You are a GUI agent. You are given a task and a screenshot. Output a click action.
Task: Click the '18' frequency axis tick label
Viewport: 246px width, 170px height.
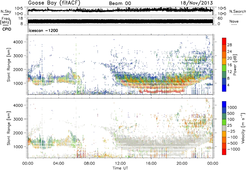pos(21,18)
